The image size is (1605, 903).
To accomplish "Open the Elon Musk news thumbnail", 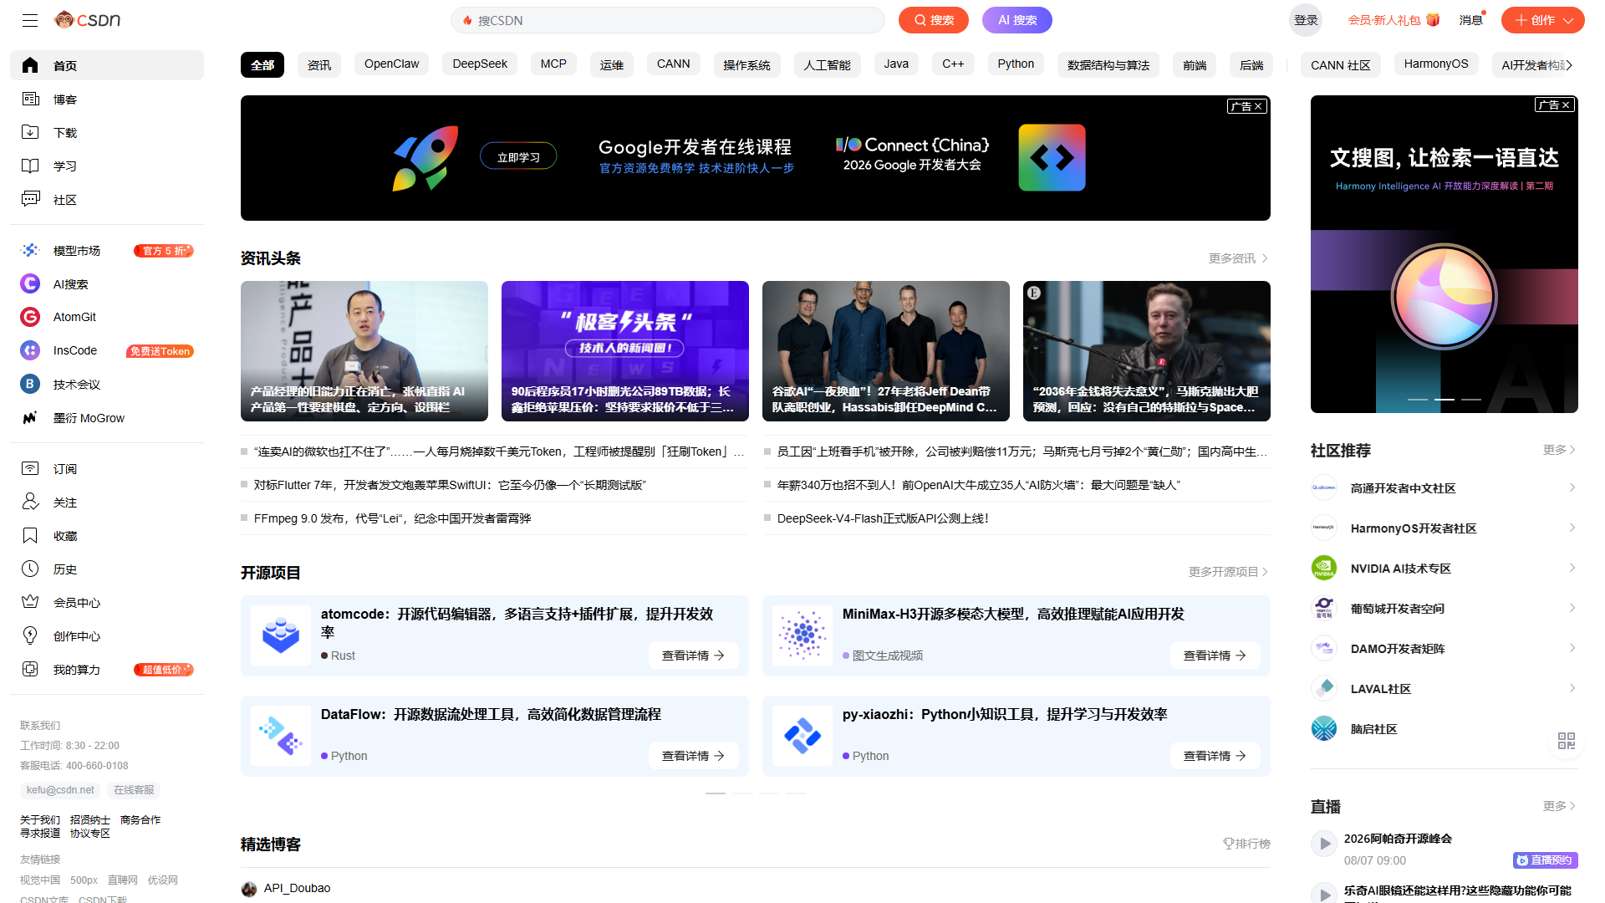I will point(1147,351).
